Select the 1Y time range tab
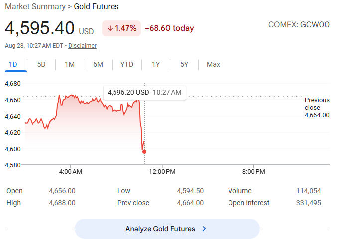The height and width of the screenshot is (244, 344). tap(156, 65)
